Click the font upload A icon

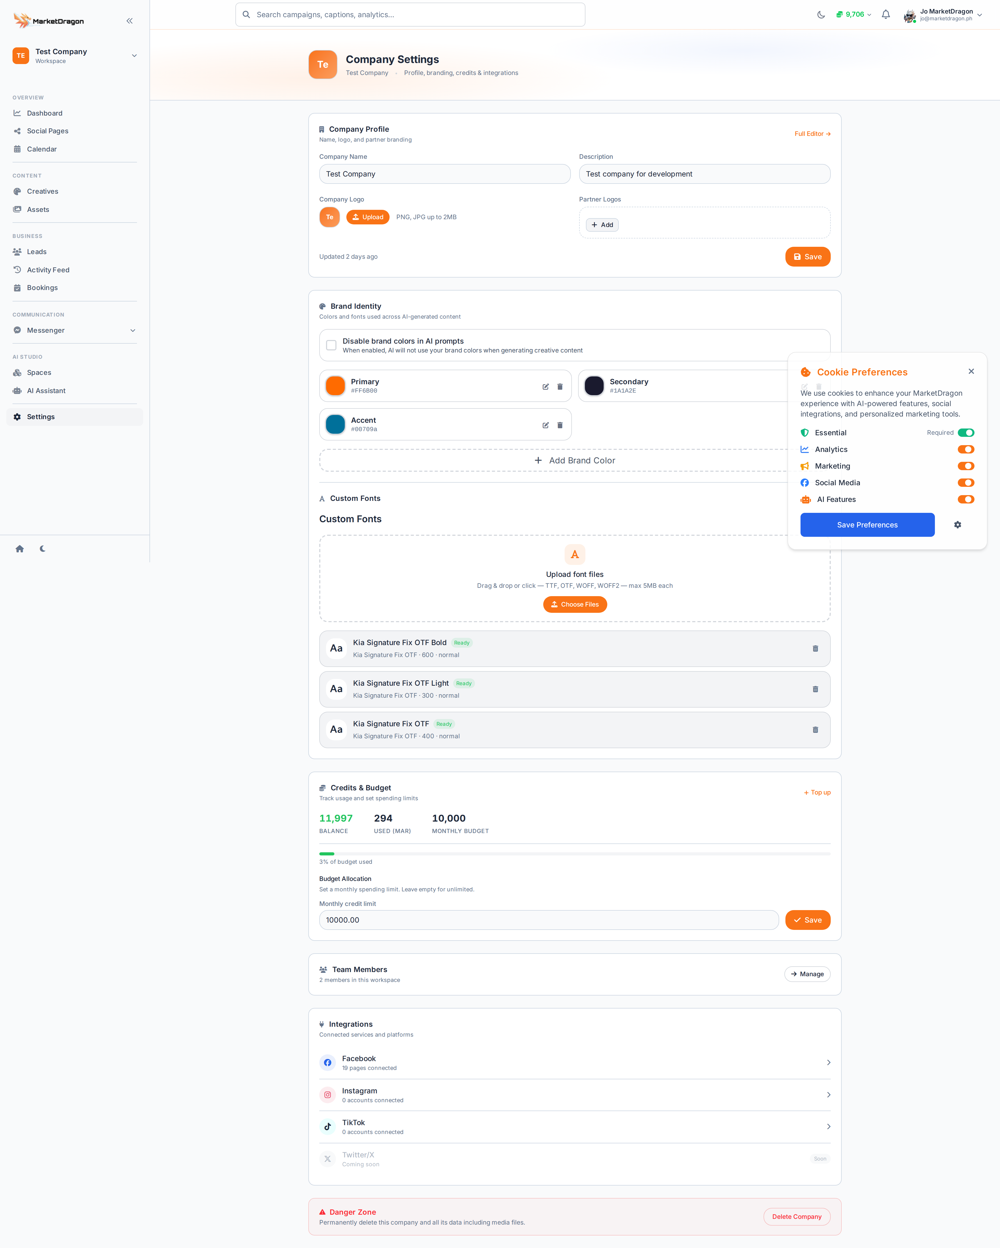click(x=575, y=554)
